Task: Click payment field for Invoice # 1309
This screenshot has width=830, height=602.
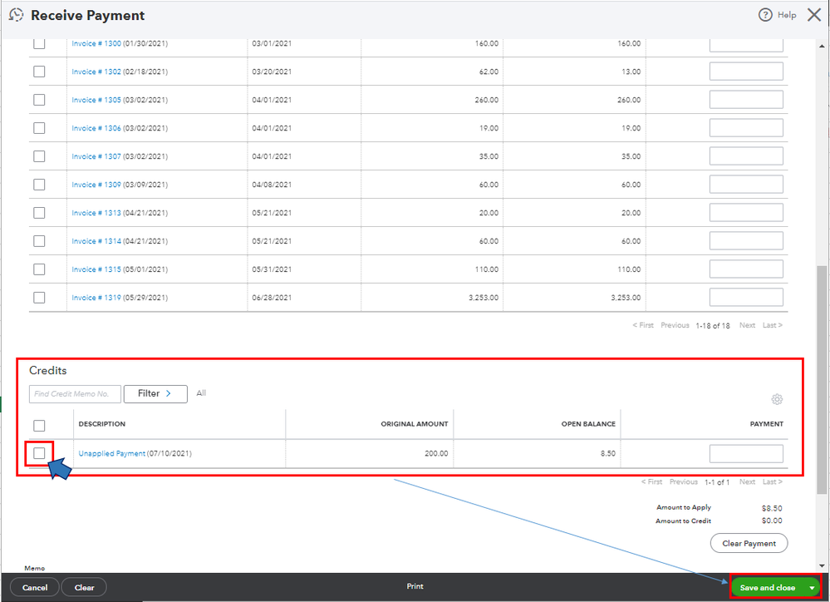Action: pyautogui.click(x=746, y=185)
